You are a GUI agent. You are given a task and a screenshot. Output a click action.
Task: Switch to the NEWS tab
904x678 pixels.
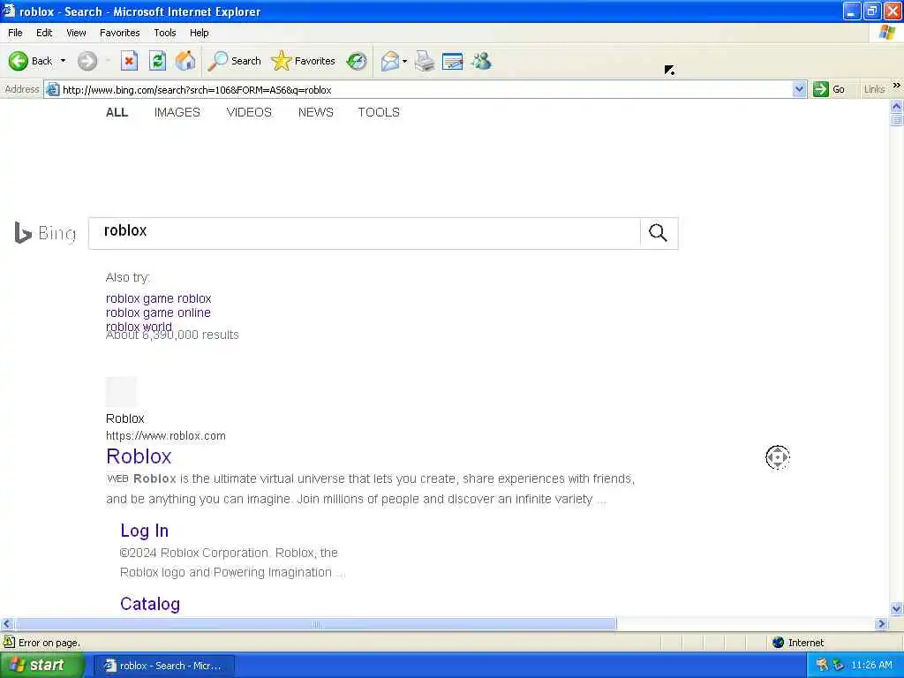(316, 112)
